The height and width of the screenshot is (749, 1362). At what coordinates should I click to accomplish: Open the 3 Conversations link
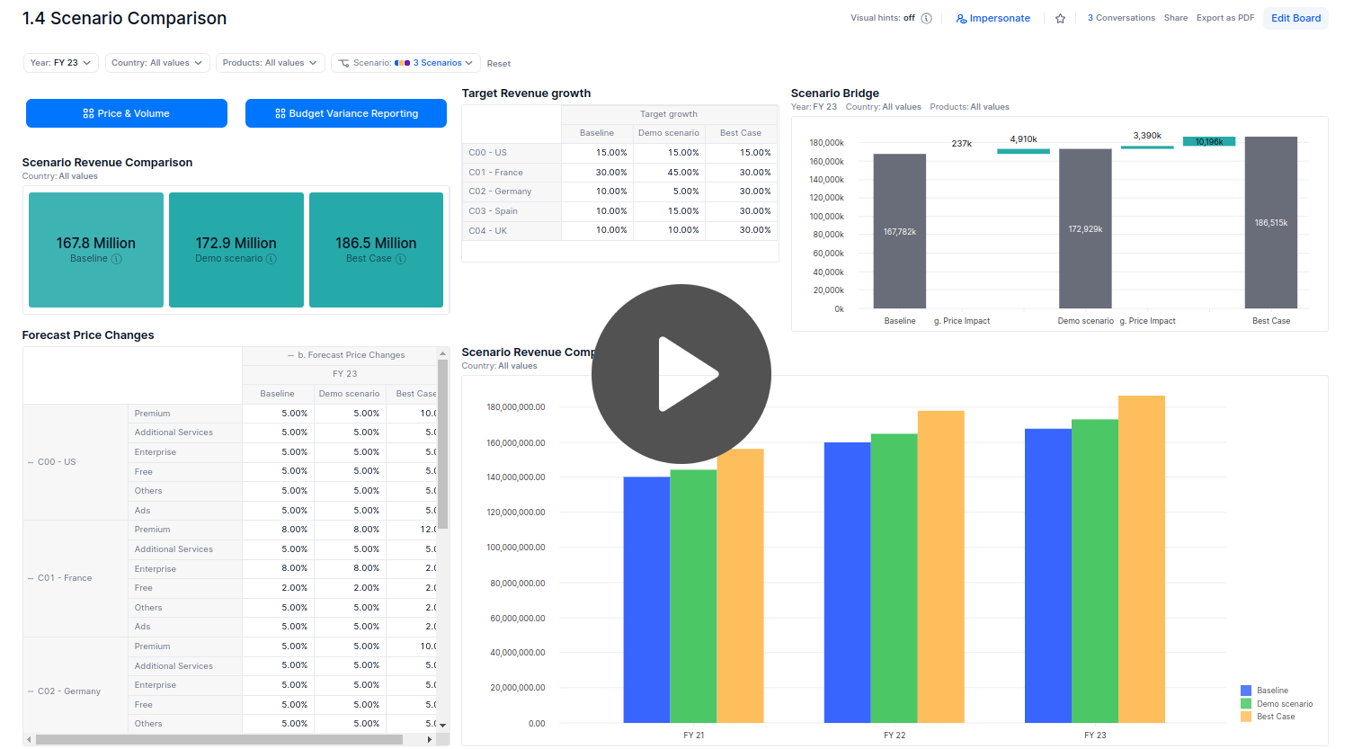coord(1121,18)
